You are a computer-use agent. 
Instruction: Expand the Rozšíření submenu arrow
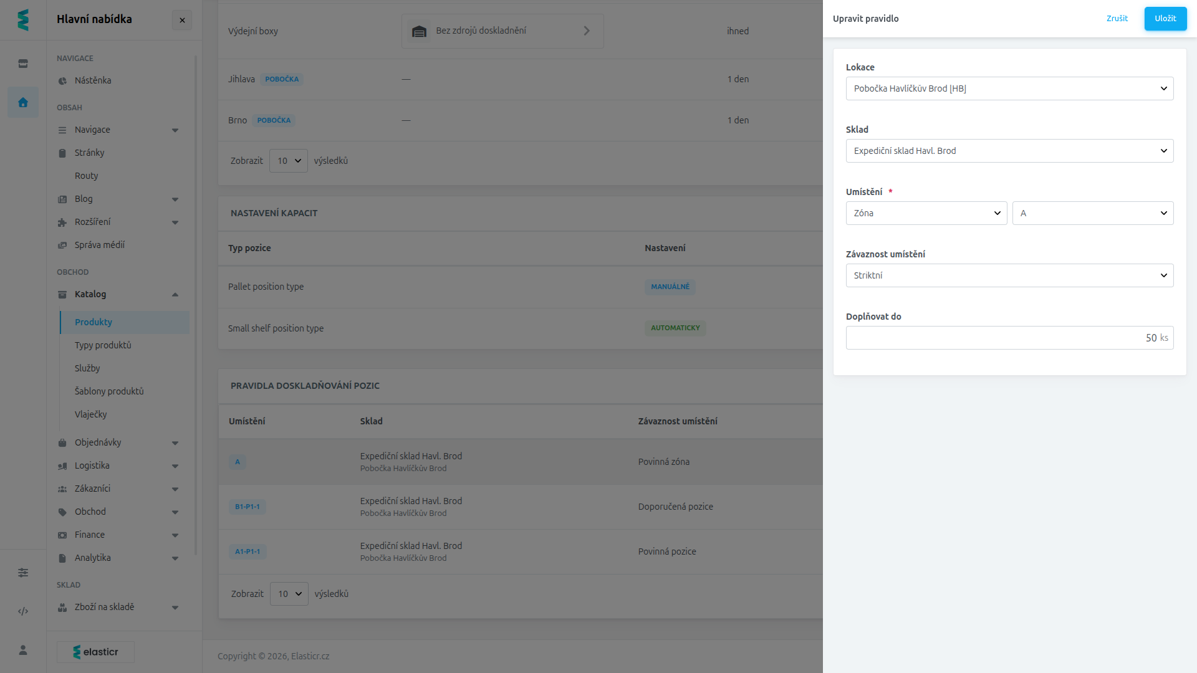[175, 222]
